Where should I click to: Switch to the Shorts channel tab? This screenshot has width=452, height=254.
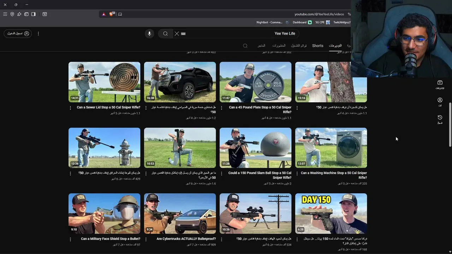pos(318,46)
